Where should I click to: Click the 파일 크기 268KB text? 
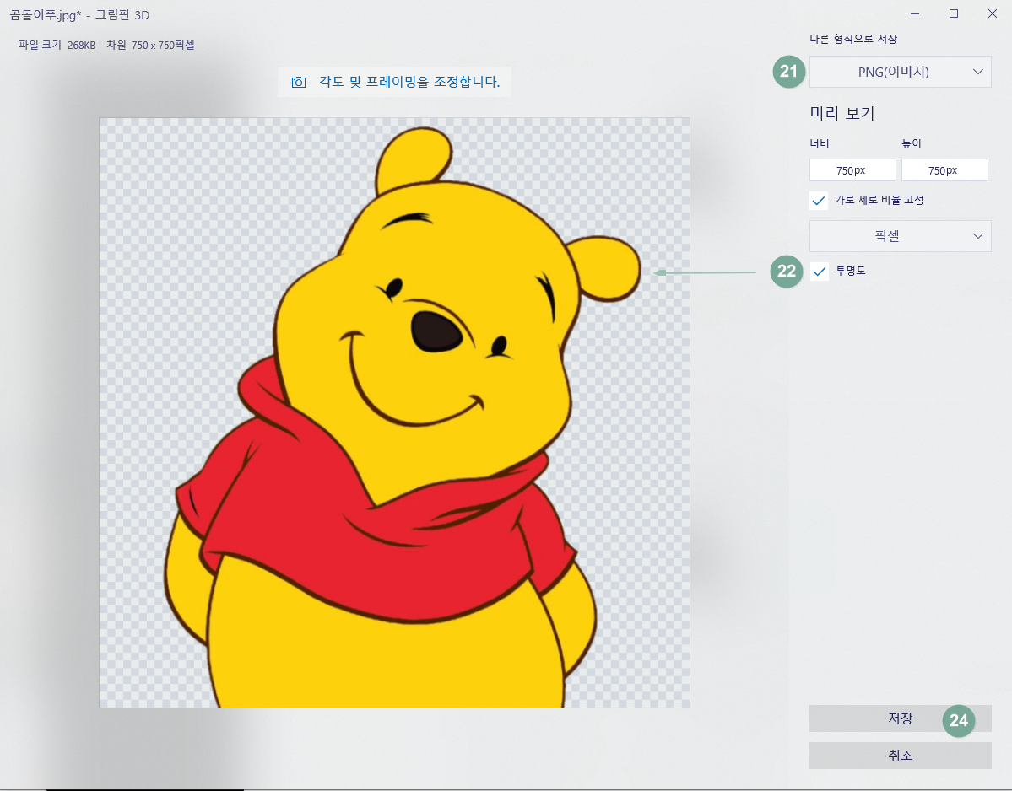pyautogui.click(x=57, y=46)
